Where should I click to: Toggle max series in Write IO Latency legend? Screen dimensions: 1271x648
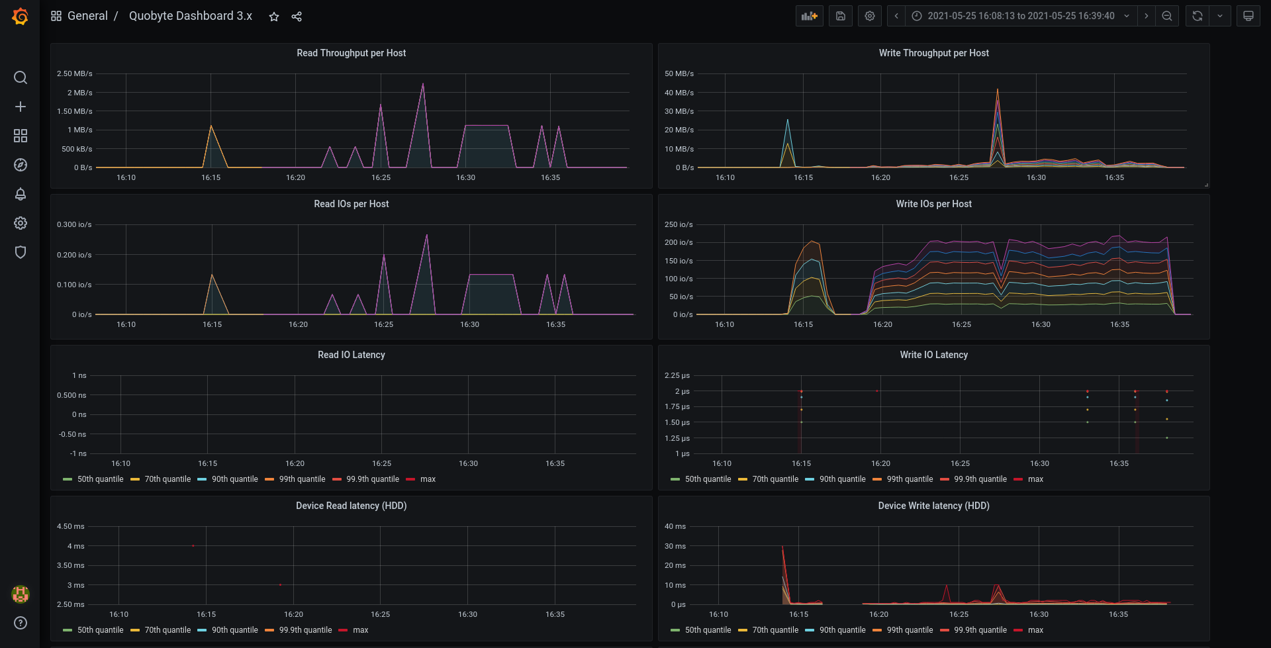tap(1029, 479)
